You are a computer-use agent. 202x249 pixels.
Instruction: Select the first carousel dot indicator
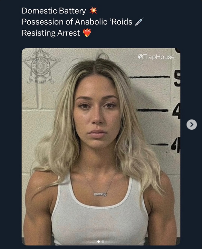point(98,241)
